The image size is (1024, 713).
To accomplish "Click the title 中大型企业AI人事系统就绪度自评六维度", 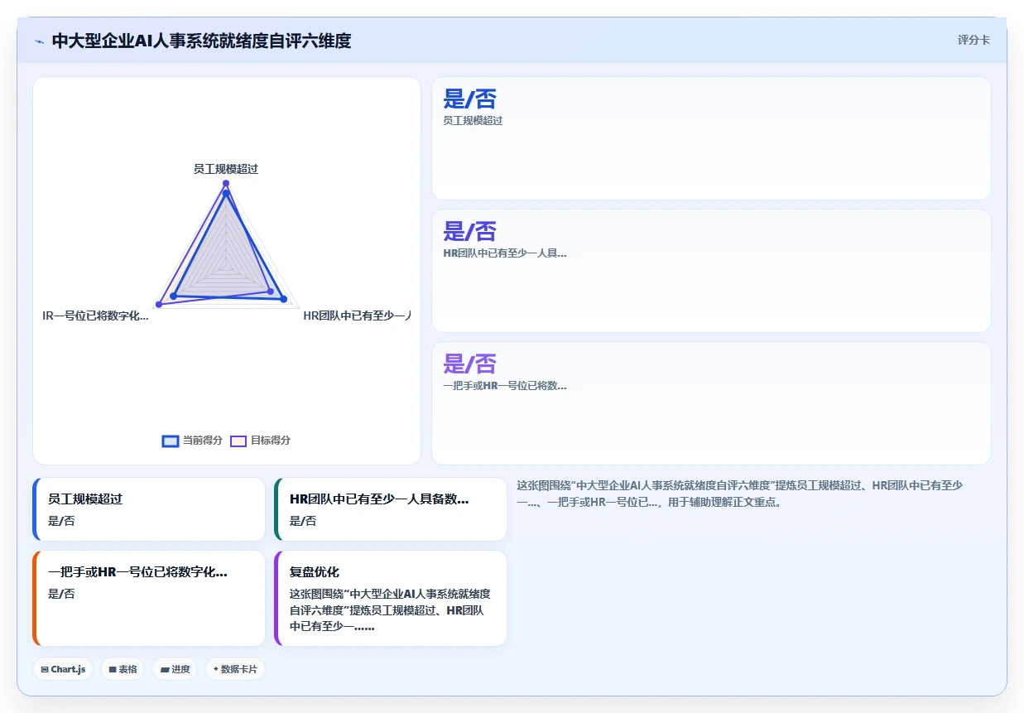I will 201,41.
